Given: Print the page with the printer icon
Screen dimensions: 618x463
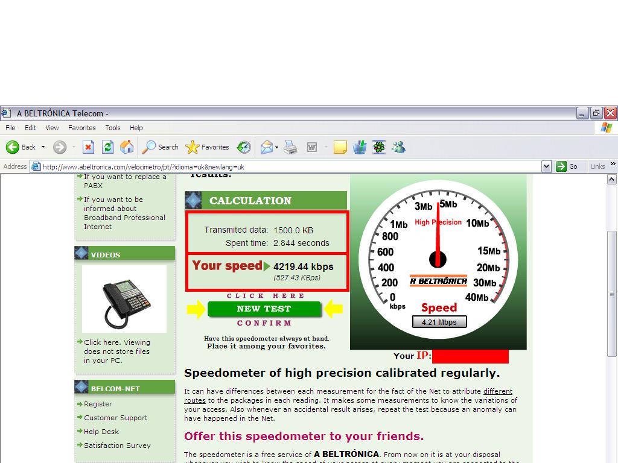Looking at the screenshot, I should (x=290, y=147).
